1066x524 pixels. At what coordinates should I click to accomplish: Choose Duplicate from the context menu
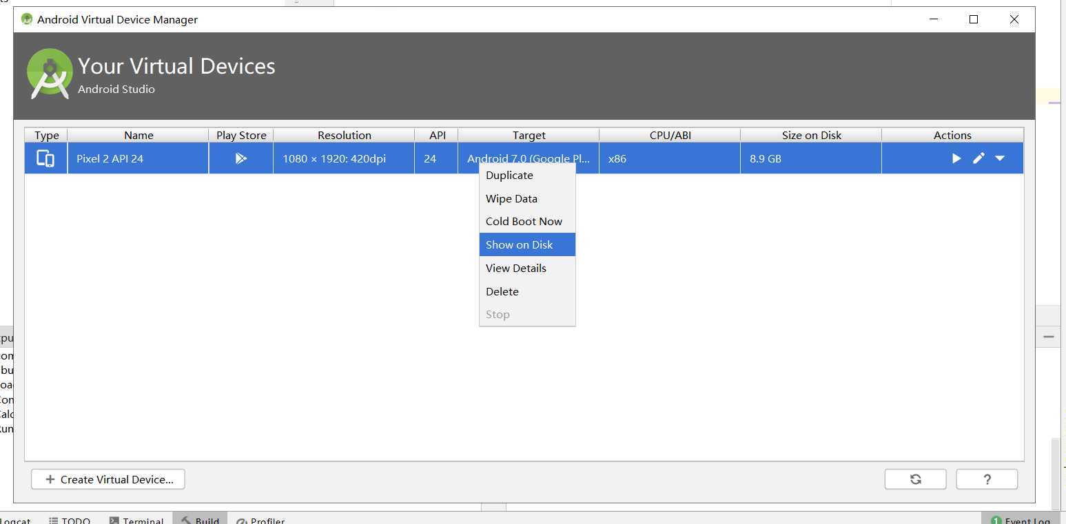[527, 175]
